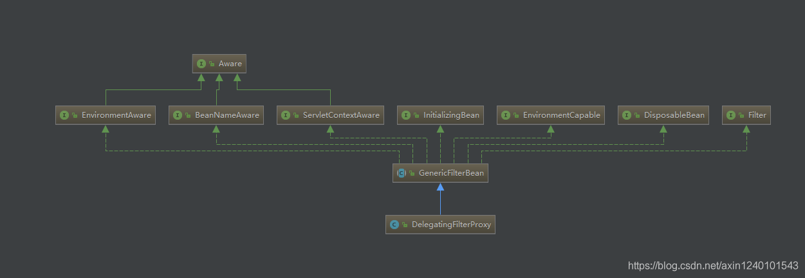
Task: Click the interface icon on InitializingBean
Action: [x=406, y=115]
